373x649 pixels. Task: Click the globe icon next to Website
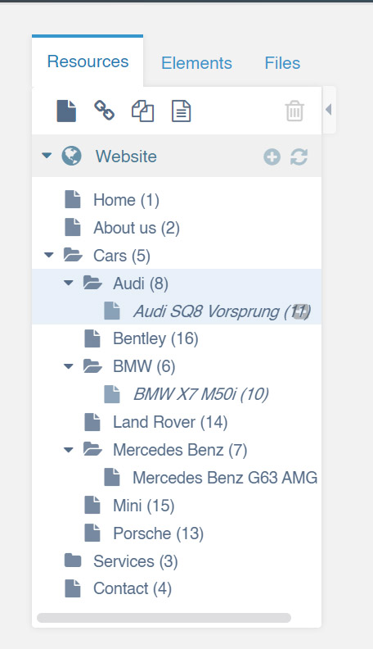click(71, 157)
